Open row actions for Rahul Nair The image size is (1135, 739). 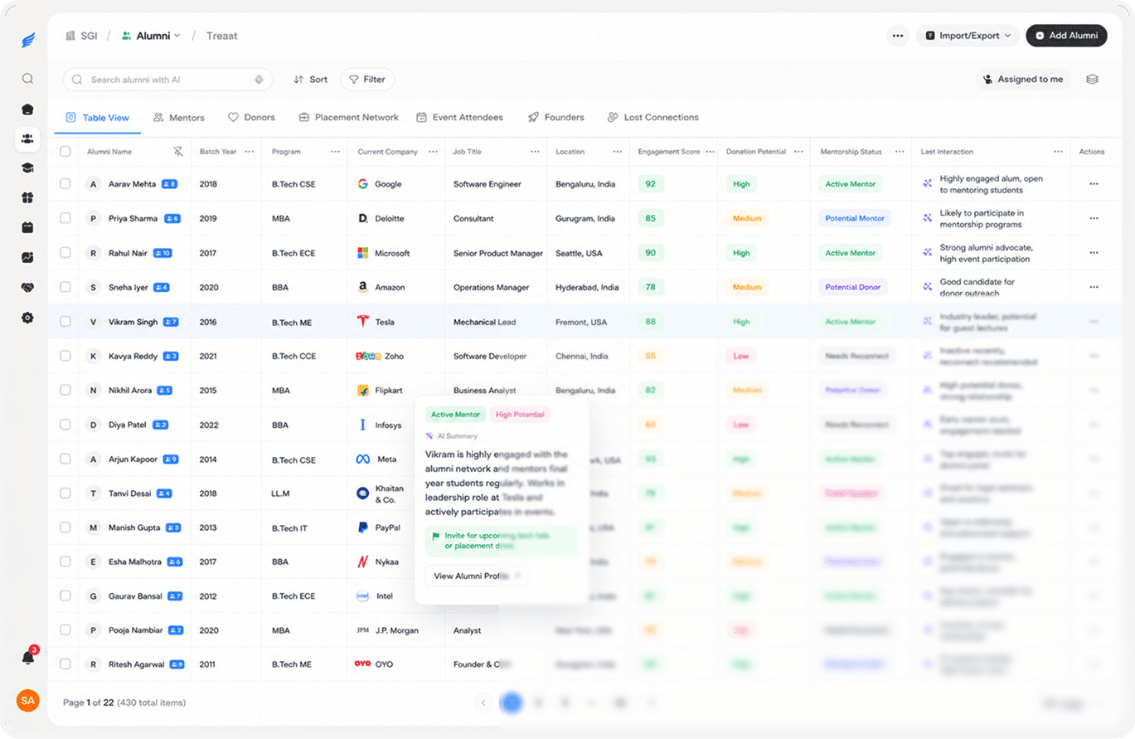click(1094, 253)
